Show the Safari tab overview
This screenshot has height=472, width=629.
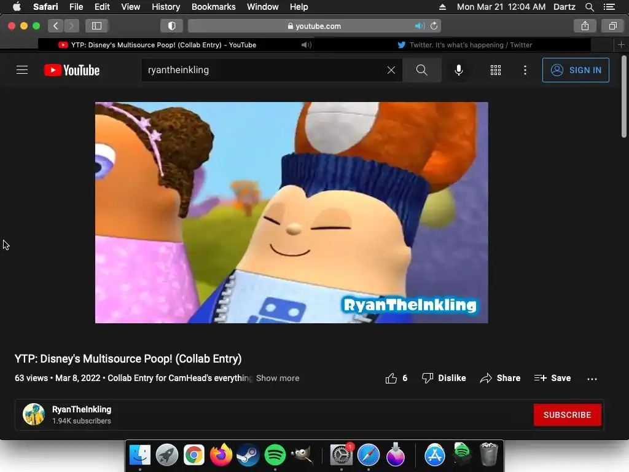point(612,26)
